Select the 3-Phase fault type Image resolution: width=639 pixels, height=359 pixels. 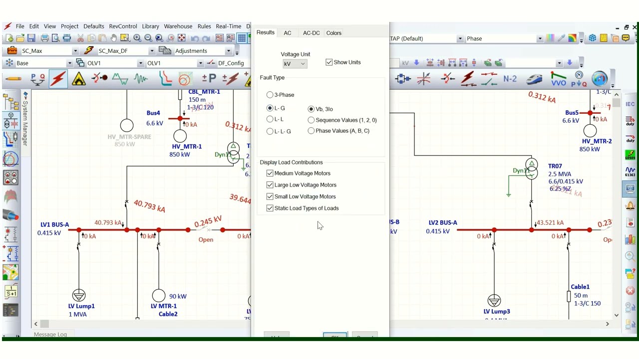(x=270, y=95)
